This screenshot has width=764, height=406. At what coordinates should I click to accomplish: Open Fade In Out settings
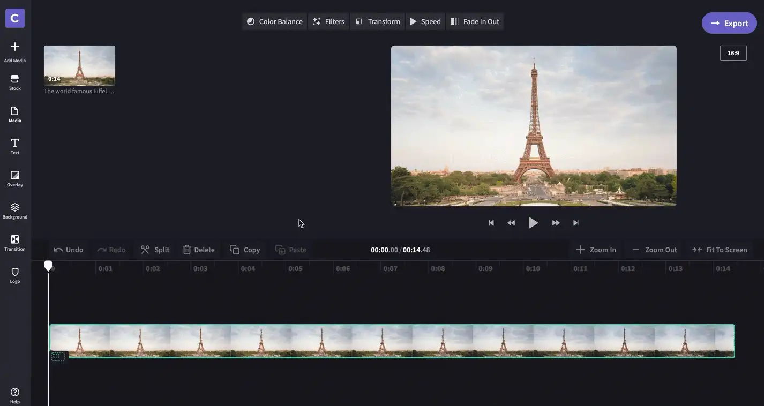[475, 21]
